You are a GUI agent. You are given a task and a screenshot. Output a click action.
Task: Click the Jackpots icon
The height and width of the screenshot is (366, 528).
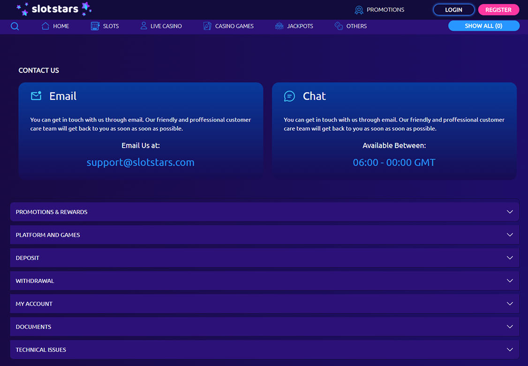(279, 26)
